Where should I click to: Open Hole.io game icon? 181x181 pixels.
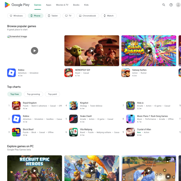(x=130, y=106)
